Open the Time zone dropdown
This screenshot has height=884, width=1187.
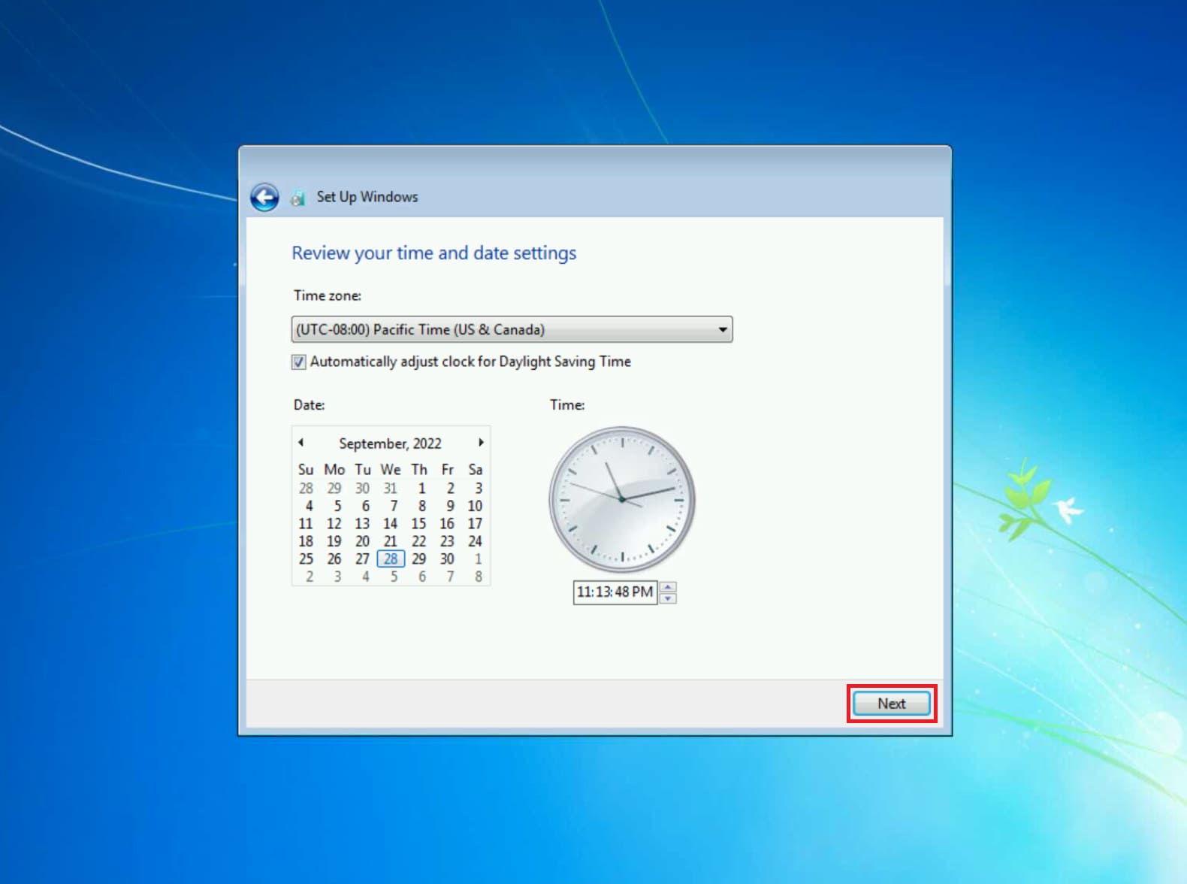512,329
